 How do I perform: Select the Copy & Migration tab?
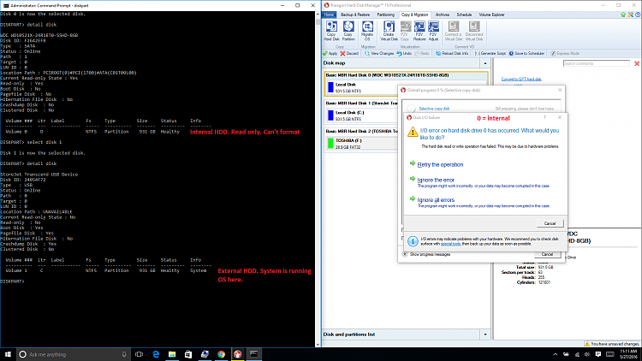[x=414, y=15]
